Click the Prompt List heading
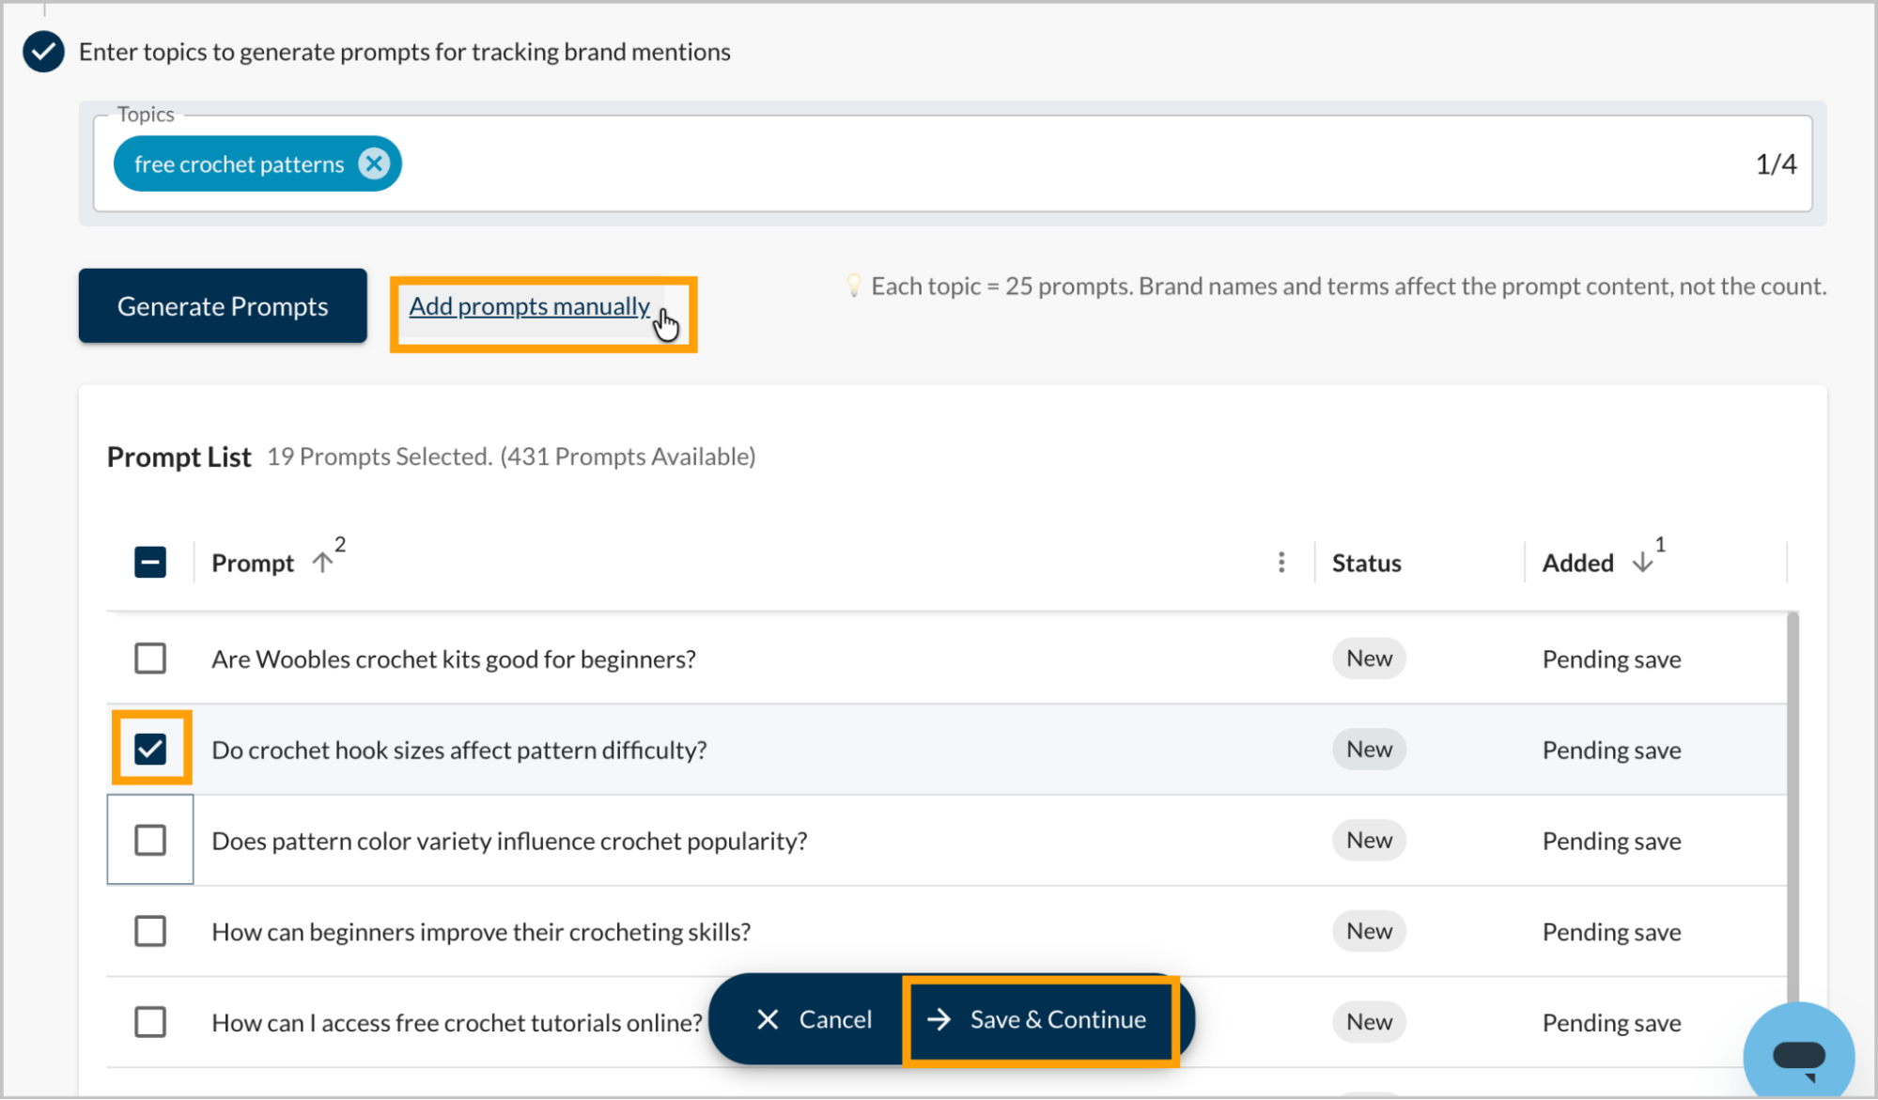 (178, 457)
